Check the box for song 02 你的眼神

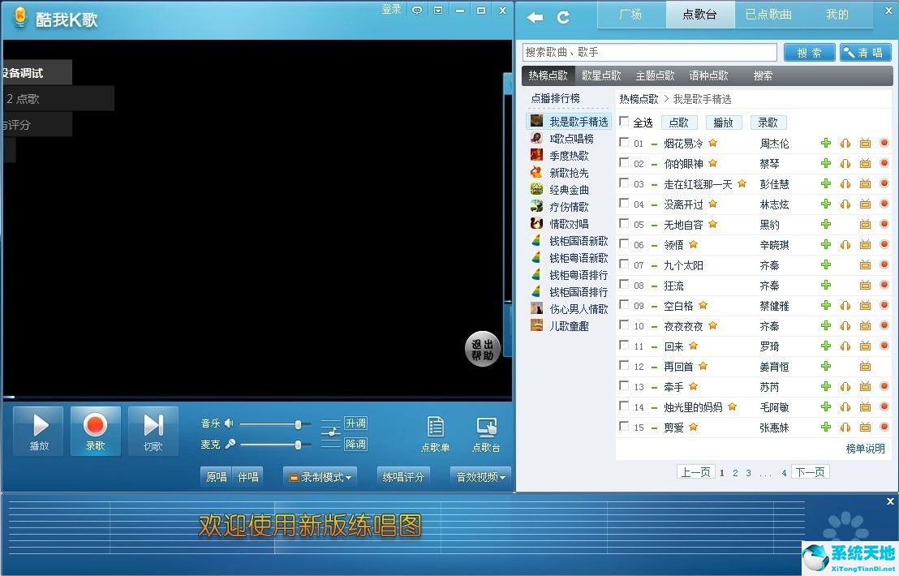[x=625, y=162]
